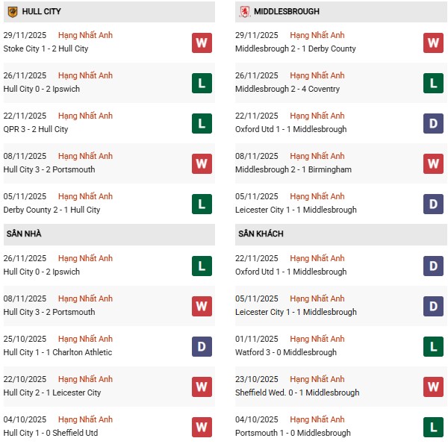Image resolution: width=448 pixels, height=444 pixels.
Task: Click L badge for Hull City 0 - 2 Ipswich in the top Hull City list
Action: point(202,83)
